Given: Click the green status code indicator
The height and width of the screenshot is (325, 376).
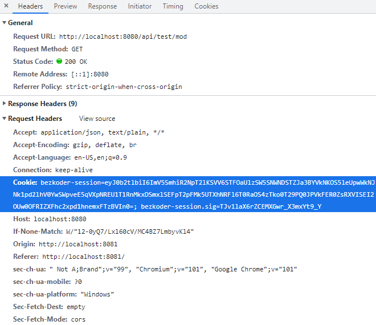Looking at the screenshot, I should coord(59,62).
